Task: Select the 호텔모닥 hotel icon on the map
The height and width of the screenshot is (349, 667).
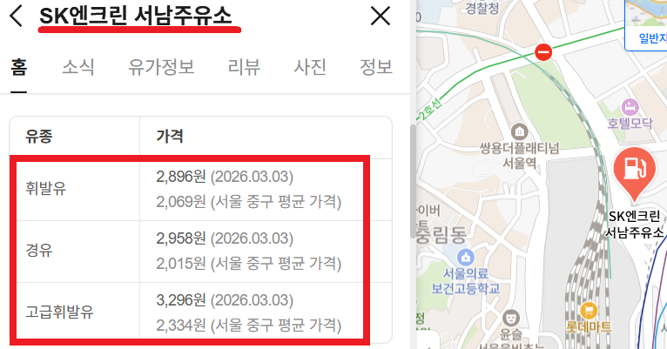Action: (630, 107)
